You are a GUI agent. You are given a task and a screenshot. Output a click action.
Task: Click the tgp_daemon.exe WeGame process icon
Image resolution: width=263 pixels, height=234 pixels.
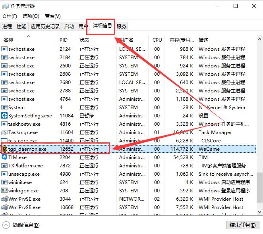click(x=4, y=149)
